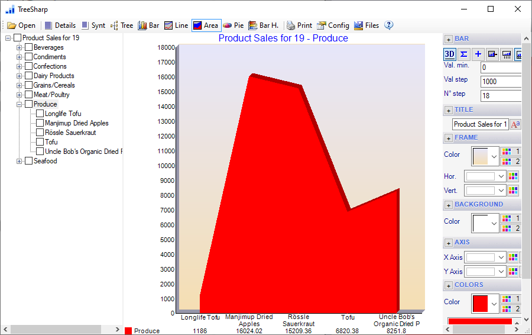
Task: Print the current chart
Action: point(299,25)
